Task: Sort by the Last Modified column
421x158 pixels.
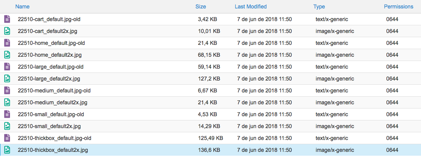Action: click(x=251, y=7)
